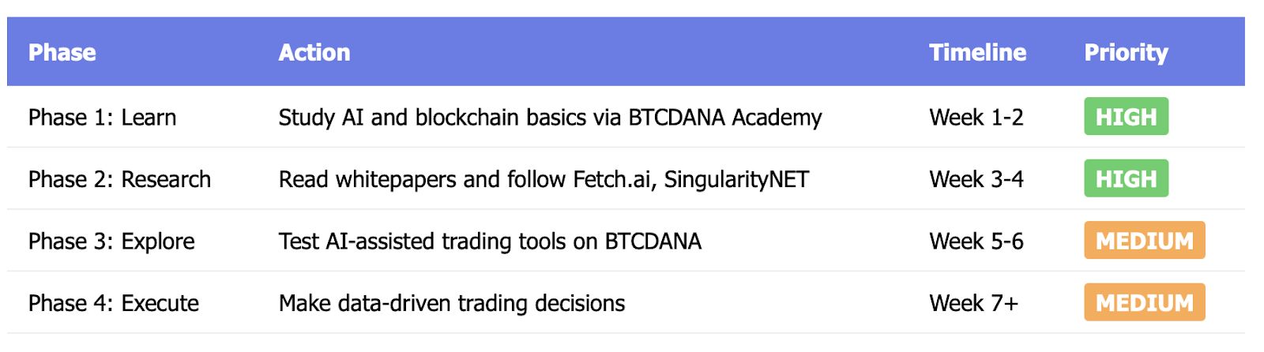Image resolution: width=1264 pixels, height=352 pixels.
Task: Select the "Week 7+" timeline cell
Action: [x=973, y=304]
